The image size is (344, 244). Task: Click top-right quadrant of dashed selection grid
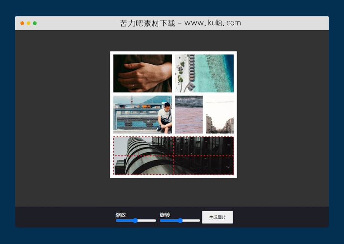203,146
